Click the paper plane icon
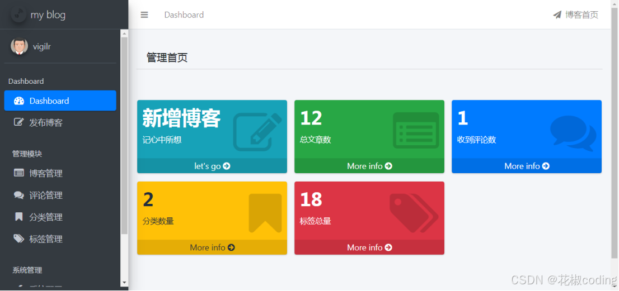 tap(557, 15)
